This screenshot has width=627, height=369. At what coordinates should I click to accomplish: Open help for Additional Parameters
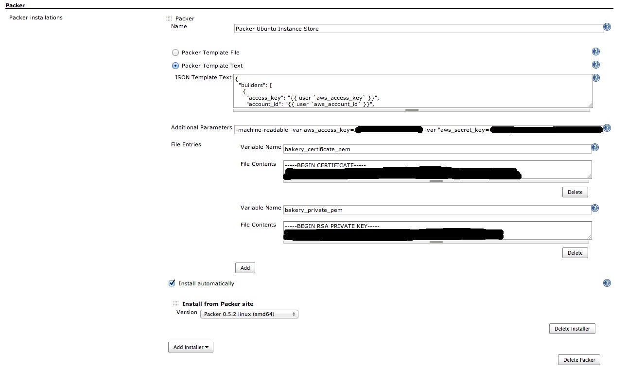[607, 128]
